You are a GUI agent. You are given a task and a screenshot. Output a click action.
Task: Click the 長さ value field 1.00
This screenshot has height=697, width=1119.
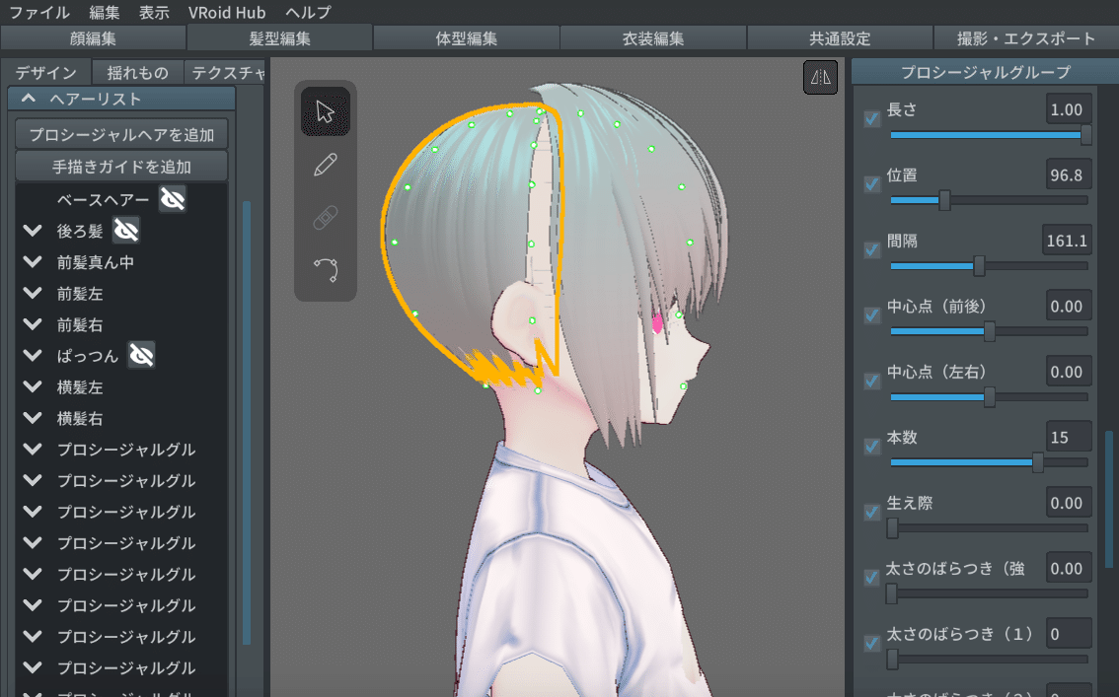[1069, 109]
